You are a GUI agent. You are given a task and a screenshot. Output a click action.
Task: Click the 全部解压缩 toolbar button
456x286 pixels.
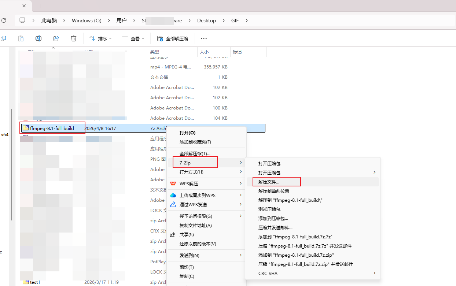[173, 38]
